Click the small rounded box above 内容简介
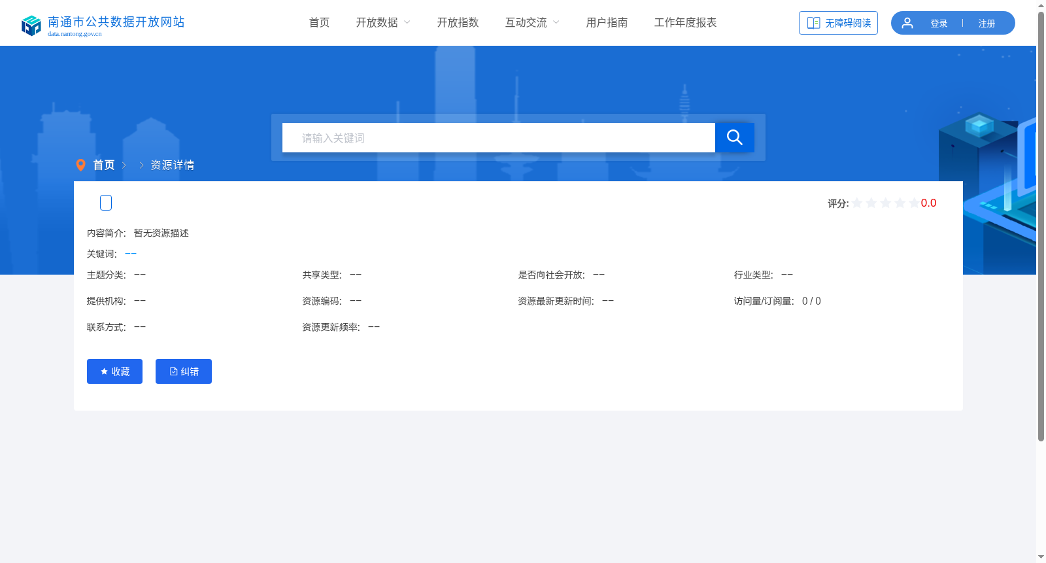 [x=106, y=203]
